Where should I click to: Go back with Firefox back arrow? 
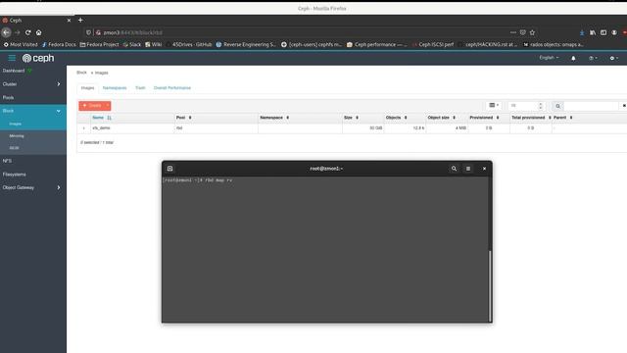(6, 32)
